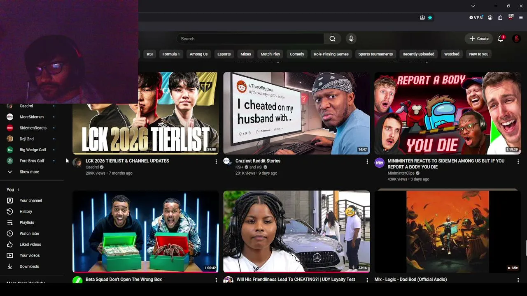The height and width of the screenshot is (296, 527).
Task: Select the Watched filter chip
Action: 452,54
